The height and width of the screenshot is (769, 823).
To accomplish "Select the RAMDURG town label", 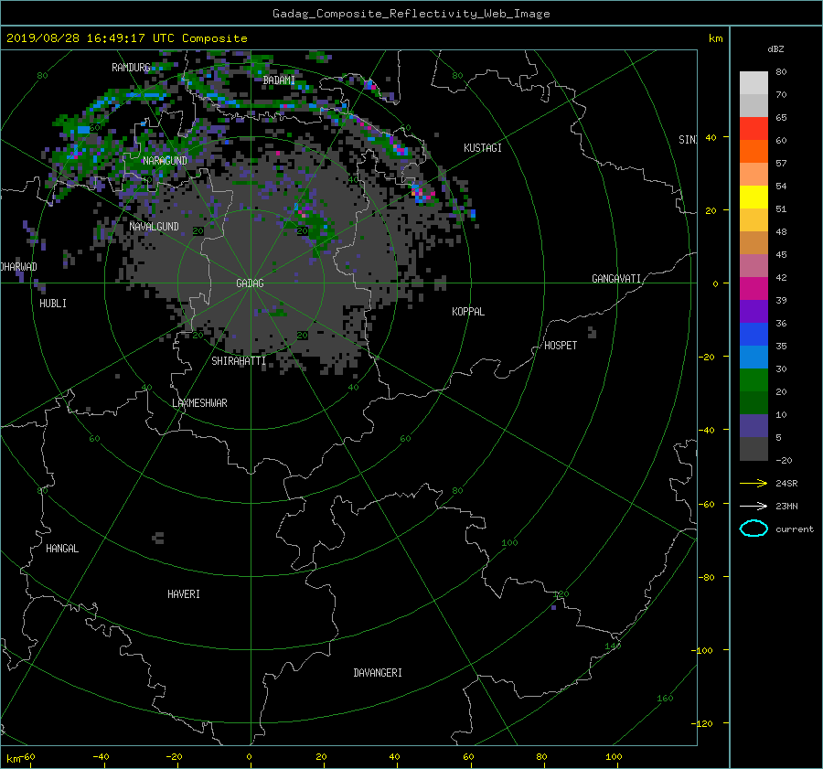I will click(131, 67).
